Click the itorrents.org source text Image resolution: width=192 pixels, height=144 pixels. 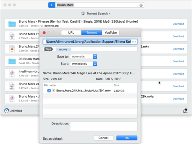pos(52,26)
